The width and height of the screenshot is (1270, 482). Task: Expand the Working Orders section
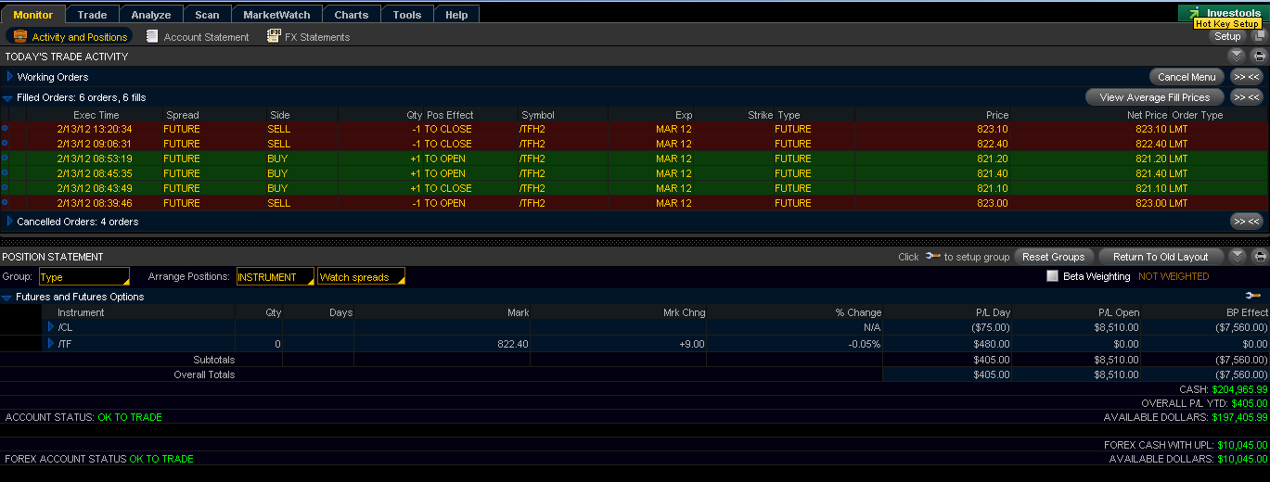pos(10,77)
